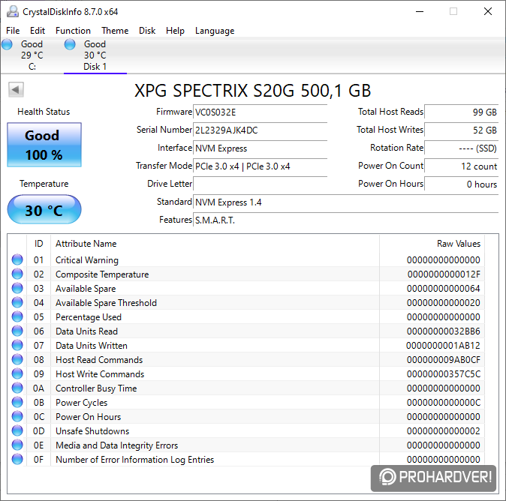Click the empty Drive Letter field
The image size is (506, 501).
click(260, 184)
